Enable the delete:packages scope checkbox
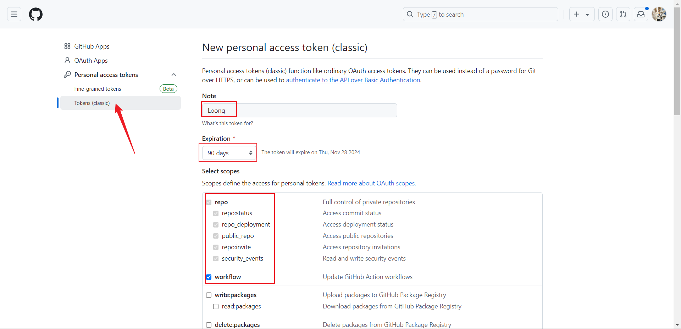This screenshot has height=329, width=681. point(209,325)
